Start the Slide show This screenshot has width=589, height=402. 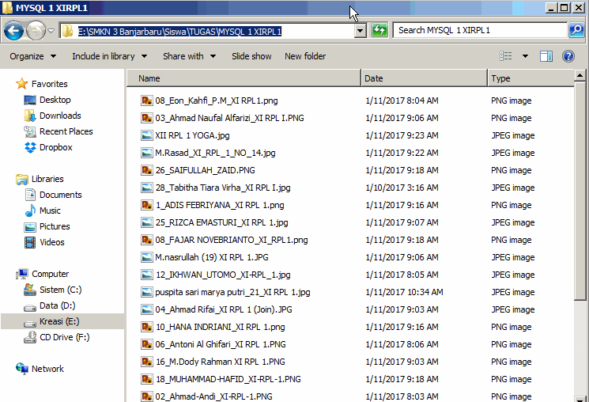(x=251, y=56)
